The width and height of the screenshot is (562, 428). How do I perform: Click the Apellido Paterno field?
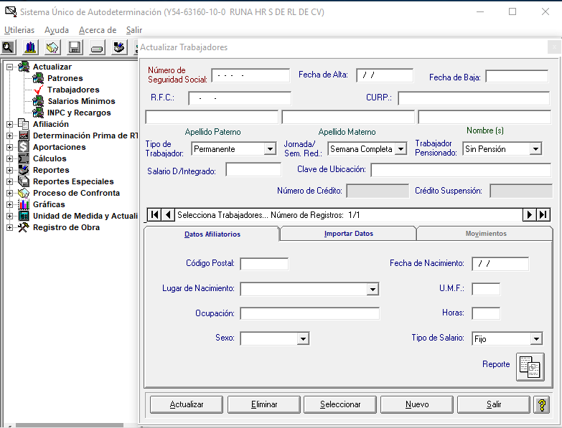(x=212, y=117)
